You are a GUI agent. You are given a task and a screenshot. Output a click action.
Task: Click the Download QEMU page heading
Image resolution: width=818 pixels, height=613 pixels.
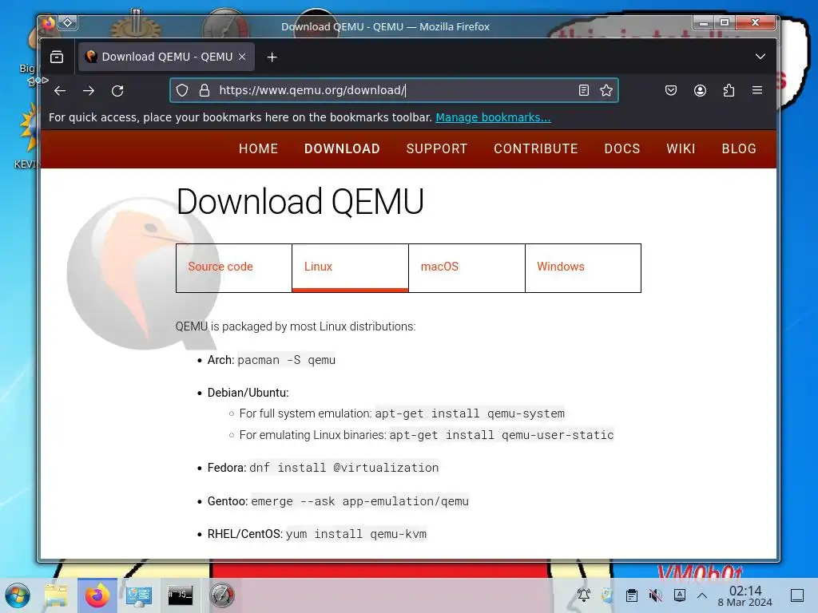pyautogui.click(x=300, y=202)
